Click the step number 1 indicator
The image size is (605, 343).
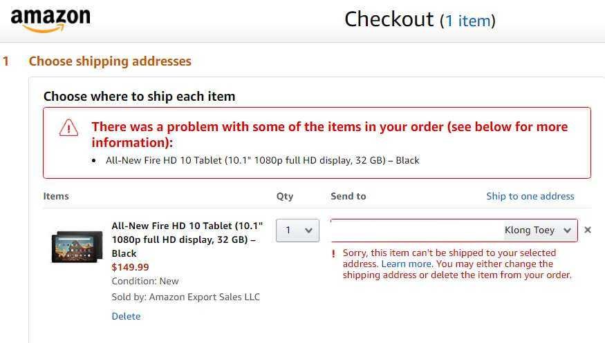coord(6,61)
